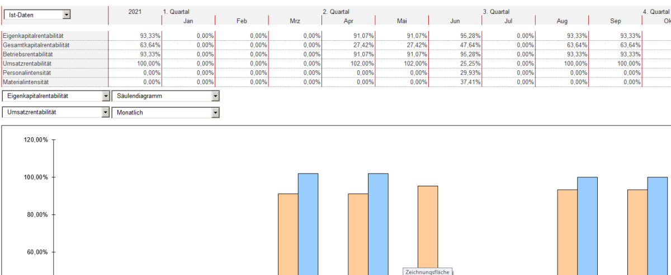This screenshot has width=671, height=275.
Task: Click the orange June bar in chart
Action: (x=428, y=229)
